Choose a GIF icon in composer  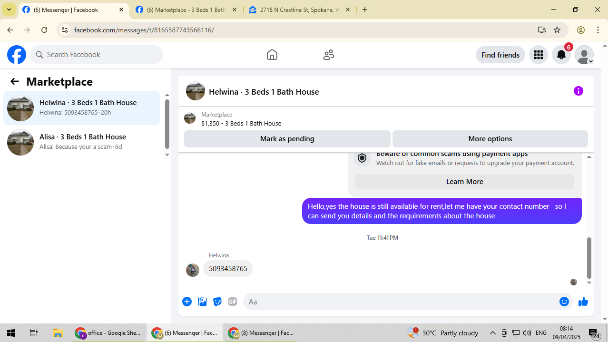(233, 302)
